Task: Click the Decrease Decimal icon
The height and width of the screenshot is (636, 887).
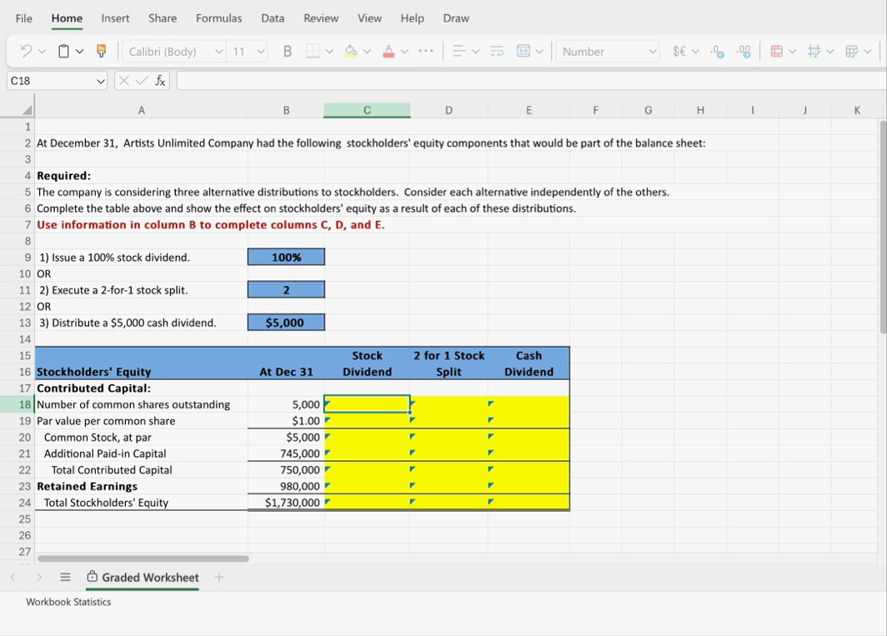Action: pos(717,52)
